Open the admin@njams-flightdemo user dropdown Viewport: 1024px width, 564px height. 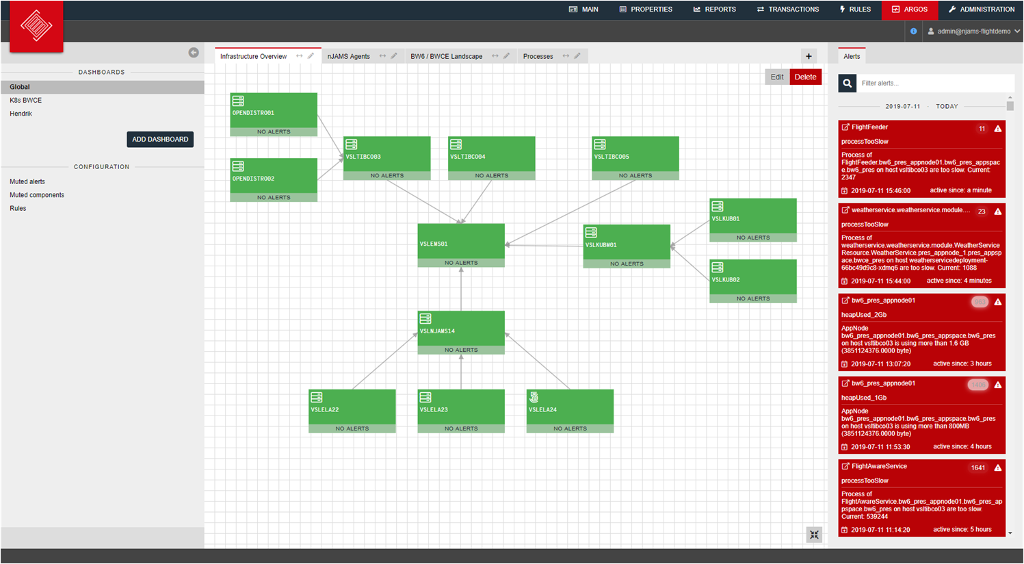[974, 31]
